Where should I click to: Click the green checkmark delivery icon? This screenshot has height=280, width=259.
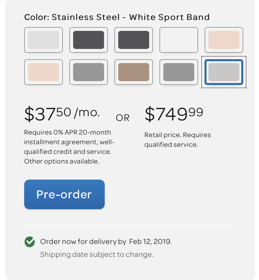tap(30, 242)
